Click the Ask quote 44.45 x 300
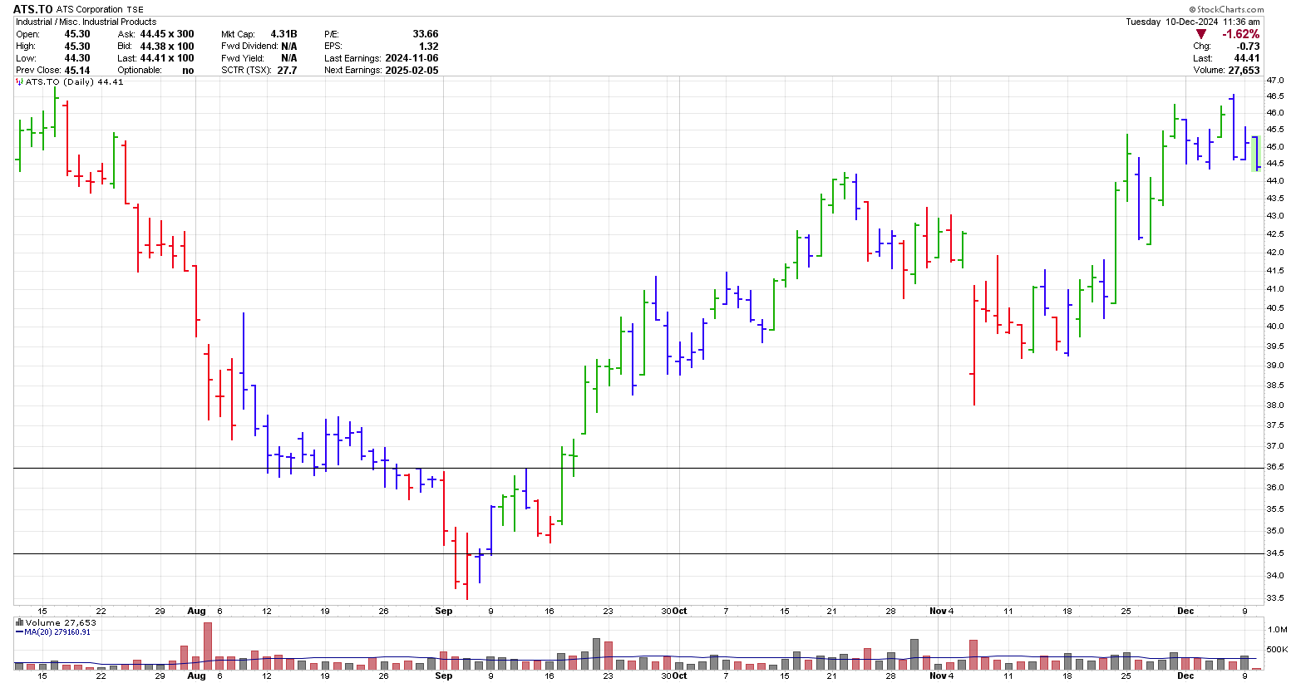The width and height of the screenshot is (1301, 683). coord(167,34)
